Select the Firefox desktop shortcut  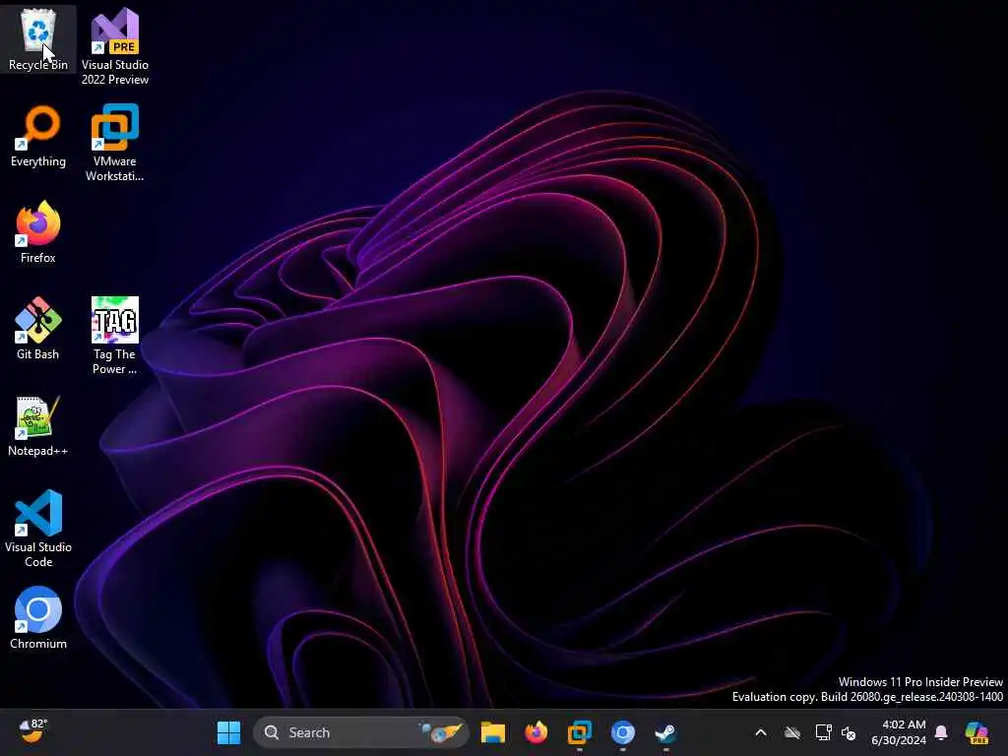click(38, 232)
